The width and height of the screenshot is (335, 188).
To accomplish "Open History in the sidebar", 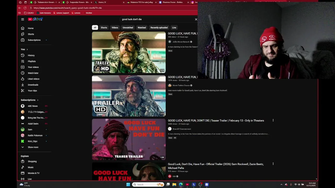I will click(31, 55).
